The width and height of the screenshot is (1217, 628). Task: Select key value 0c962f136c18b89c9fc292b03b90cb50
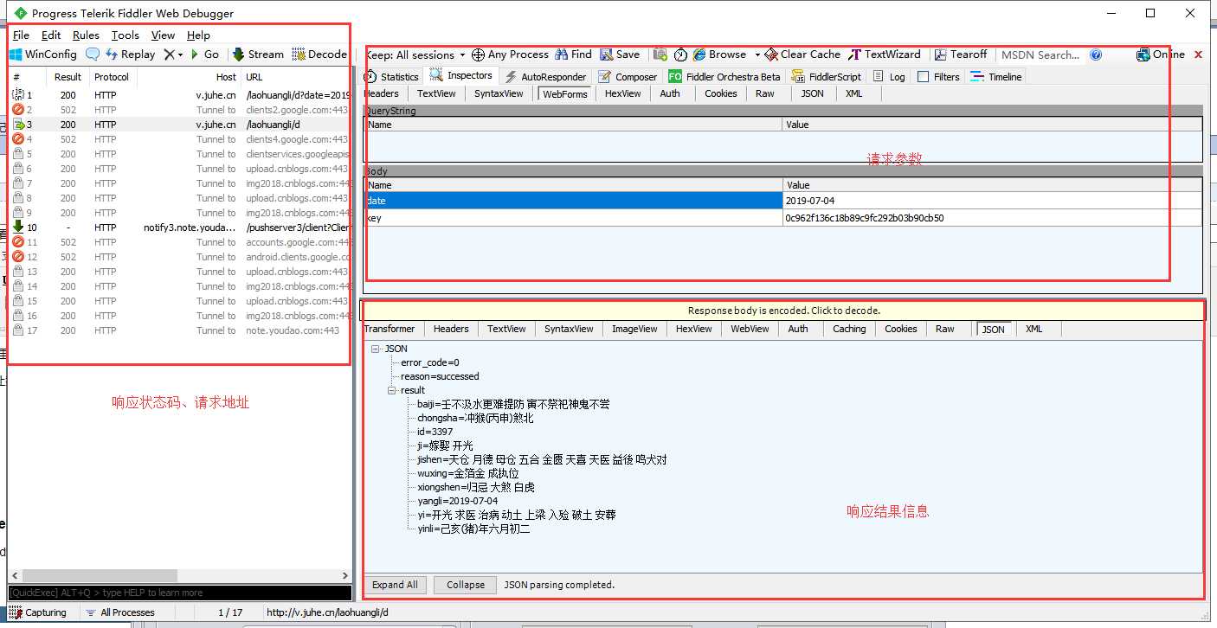tap(864, 218)
